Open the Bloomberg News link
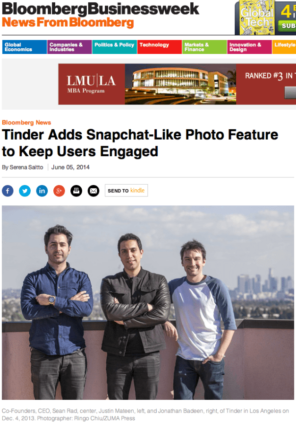This screenshot has width=296, height=424. click(x=26, y=123)
